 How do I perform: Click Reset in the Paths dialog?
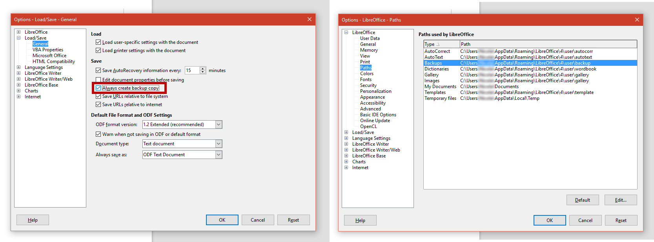tap(621, 220)
